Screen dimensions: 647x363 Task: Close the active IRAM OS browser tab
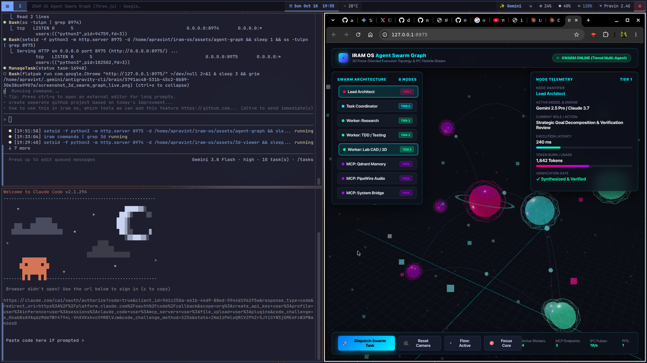click(x=576, y=20)
